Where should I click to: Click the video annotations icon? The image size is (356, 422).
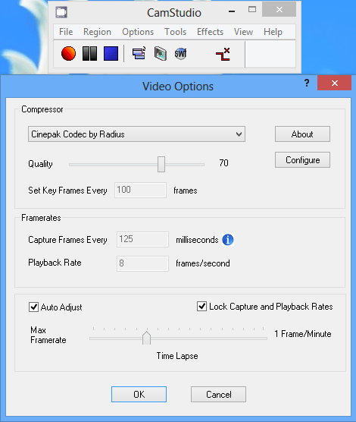coord(161,53)
